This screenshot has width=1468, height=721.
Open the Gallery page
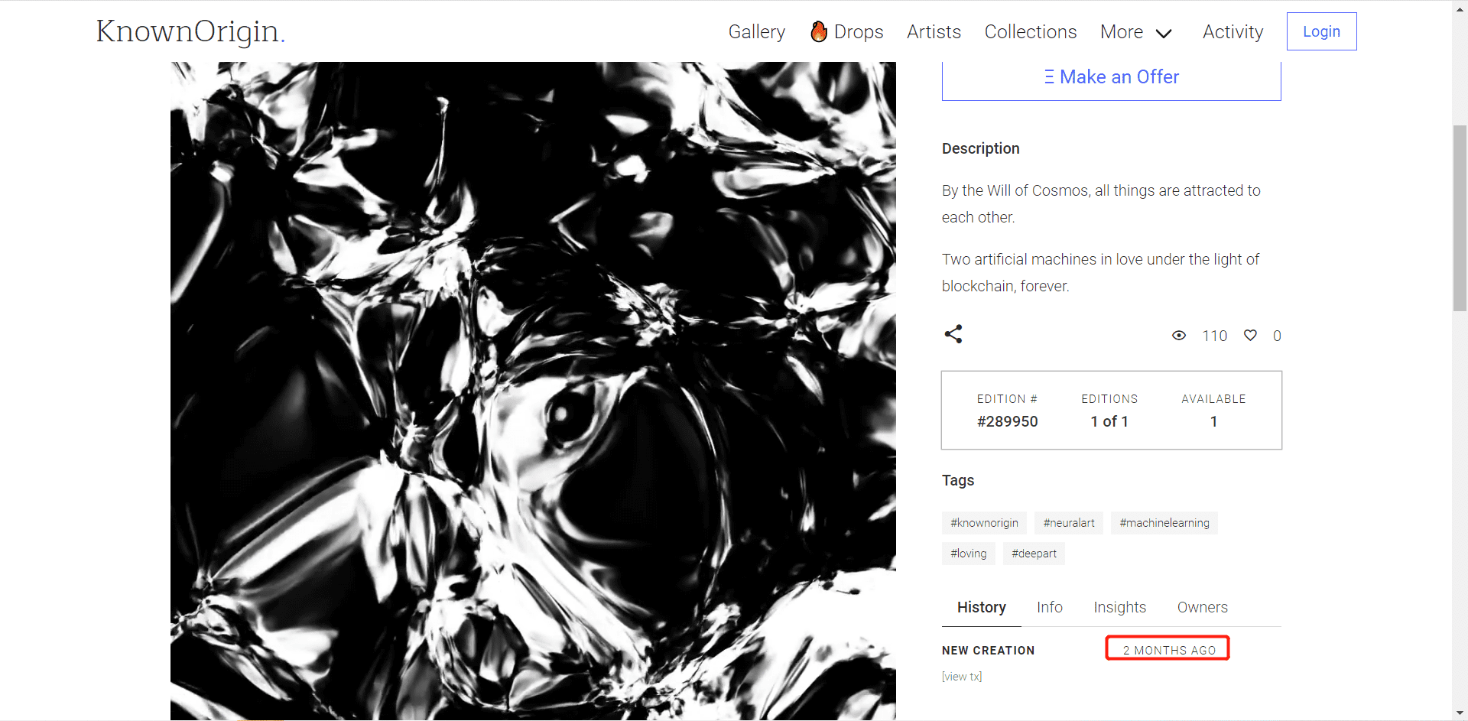[756, 32]
